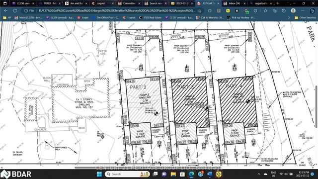Open the Collections icon in the toolbar
This screenshot has width=318, height=179.
(x=275, y=10)
